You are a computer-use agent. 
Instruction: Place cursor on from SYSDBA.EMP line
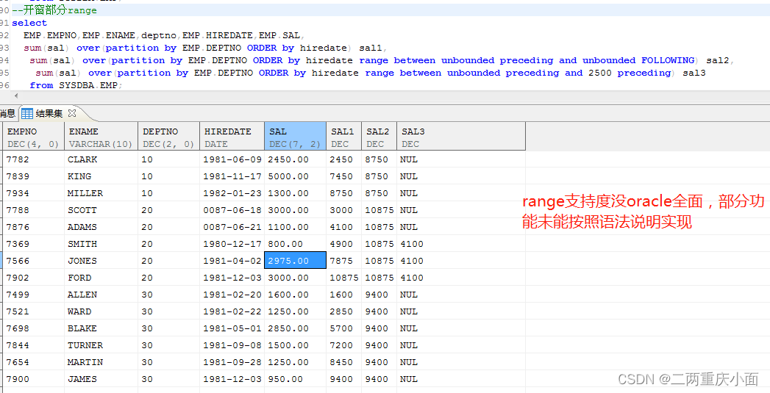pos(76,85)
